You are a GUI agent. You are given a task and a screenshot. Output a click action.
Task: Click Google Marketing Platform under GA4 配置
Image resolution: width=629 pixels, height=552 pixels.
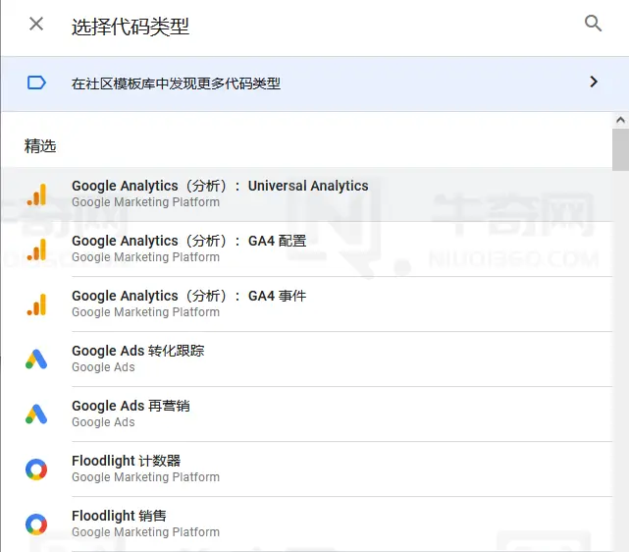pos(145,257)
